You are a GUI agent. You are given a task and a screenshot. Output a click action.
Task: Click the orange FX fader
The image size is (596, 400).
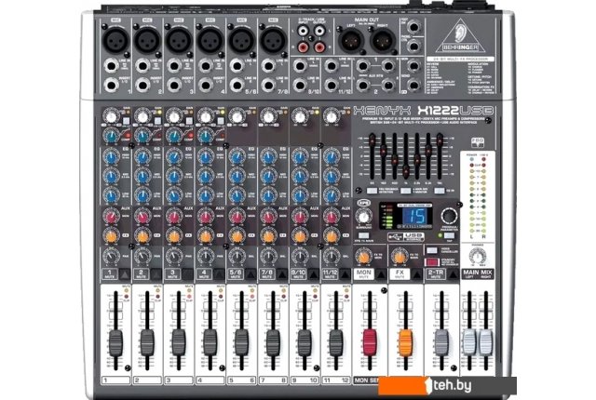(x=406, y=340)
